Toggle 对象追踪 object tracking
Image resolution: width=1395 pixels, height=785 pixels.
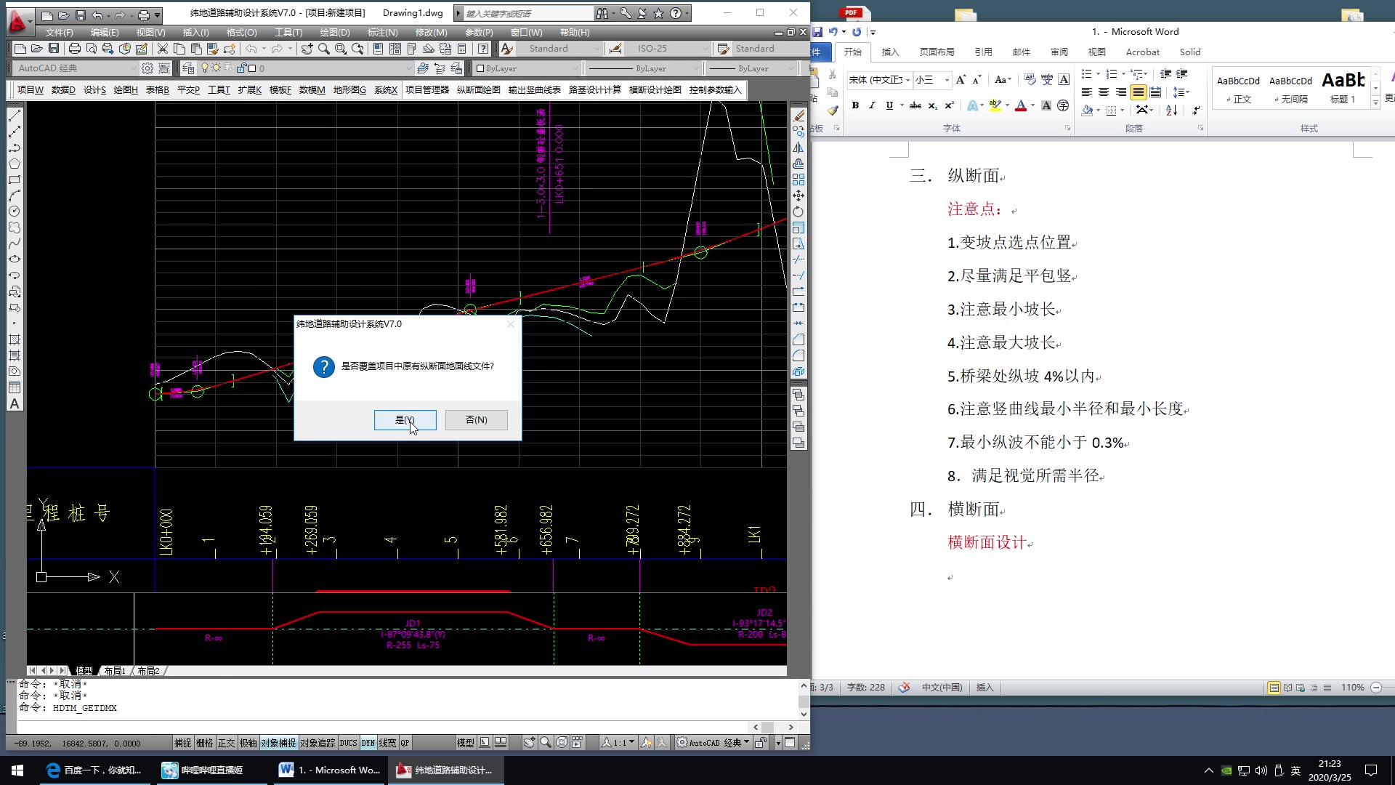[x=318, y=743]
